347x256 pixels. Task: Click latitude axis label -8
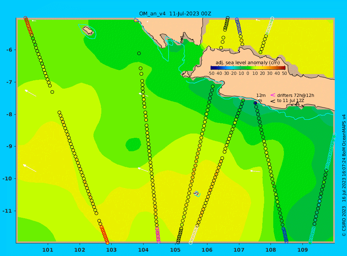(9, 115)
